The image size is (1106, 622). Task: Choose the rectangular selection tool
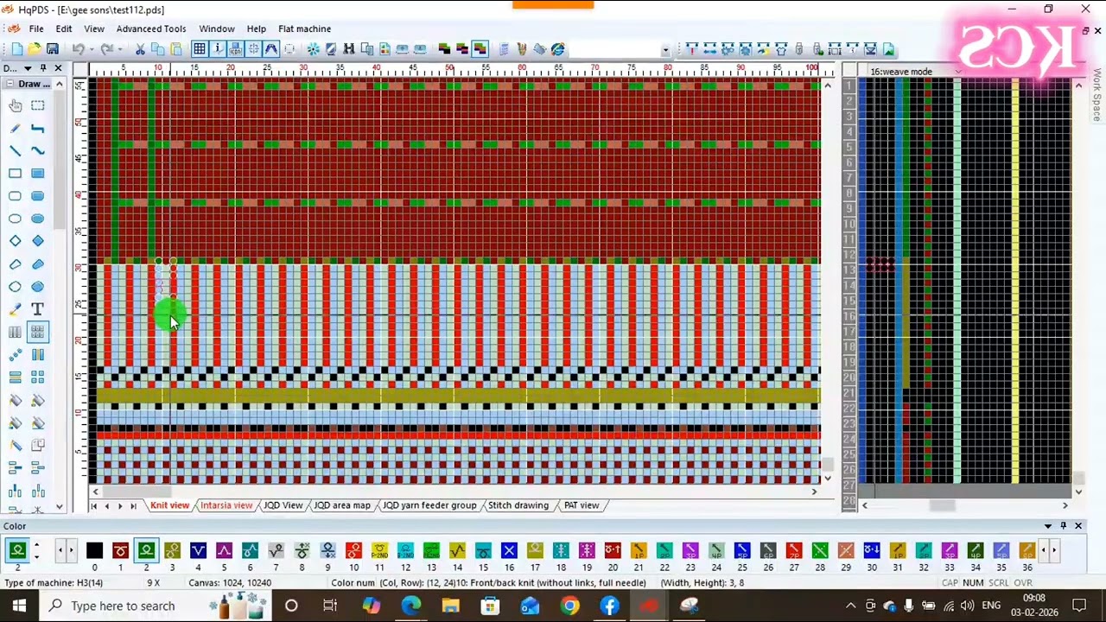[38, 105]
